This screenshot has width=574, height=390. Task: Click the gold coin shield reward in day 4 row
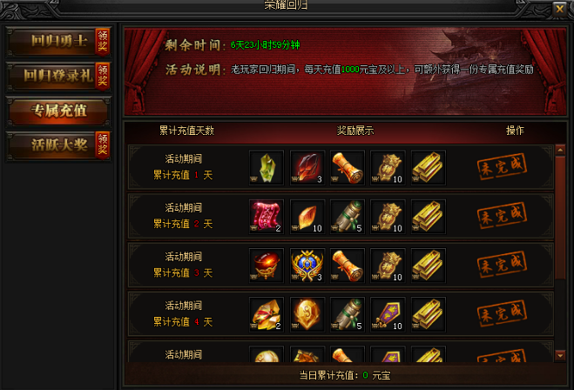(x=307, y=314)
